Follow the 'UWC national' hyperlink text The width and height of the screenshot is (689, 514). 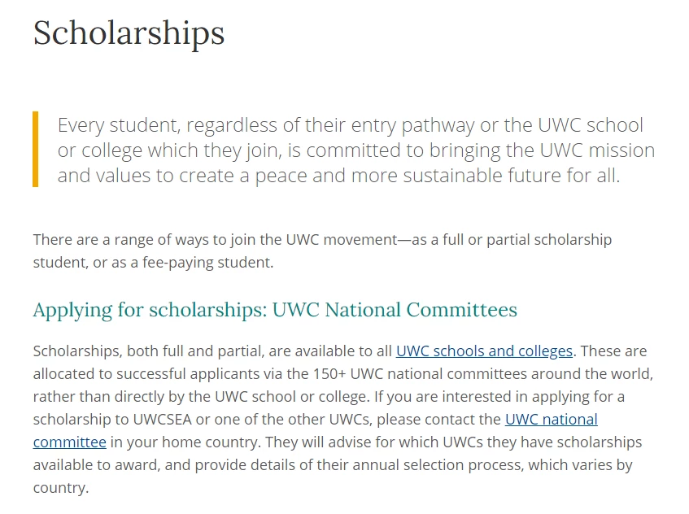pyautogui.click(x=551, y=419)
